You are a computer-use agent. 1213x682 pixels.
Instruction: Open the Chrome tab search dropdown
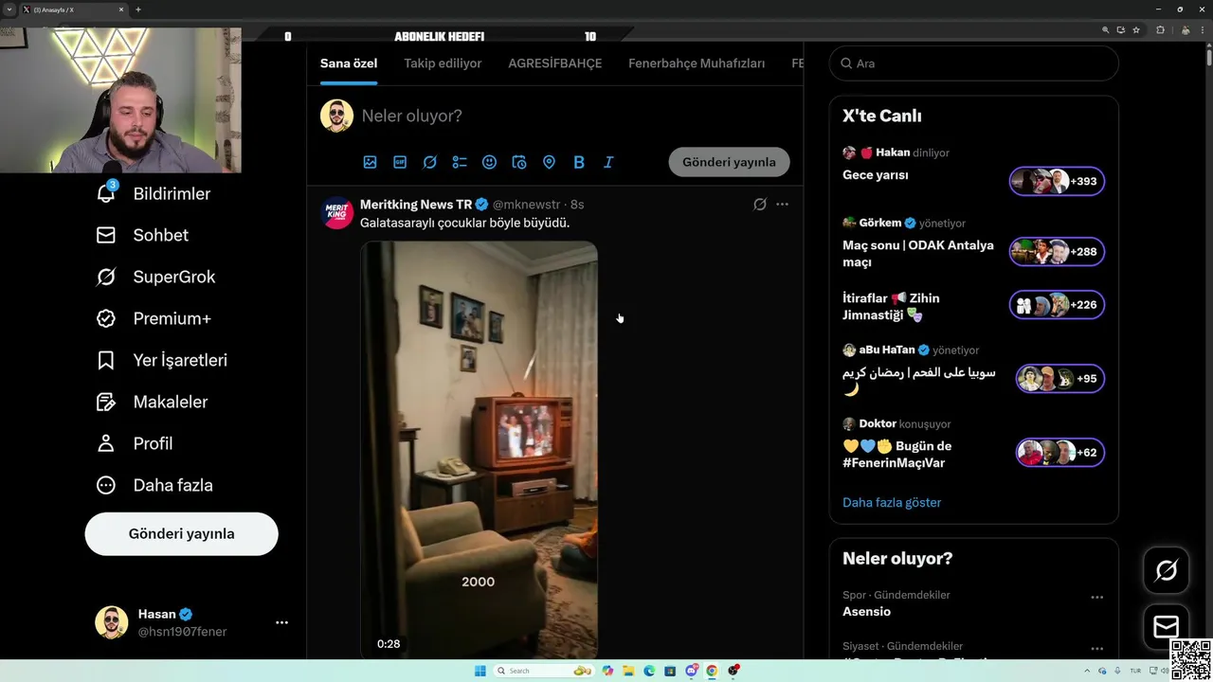point(9,9)
